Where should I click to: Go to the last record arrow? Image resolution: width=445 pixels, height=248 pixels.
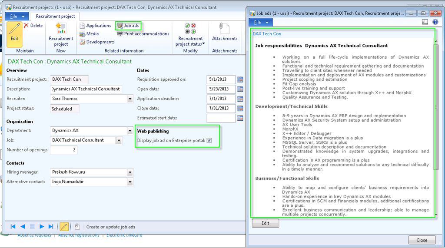click(x=51, y=226)
